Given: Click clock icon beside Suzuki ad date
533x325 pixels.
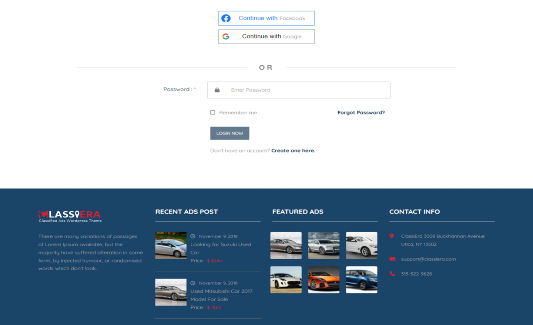Looking at the screenshot, I should pos(193,236).
